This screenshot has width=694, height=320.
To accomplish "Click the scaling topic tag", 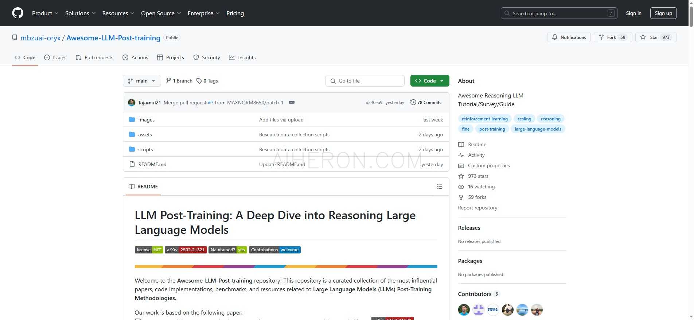I will coord(524,119).
